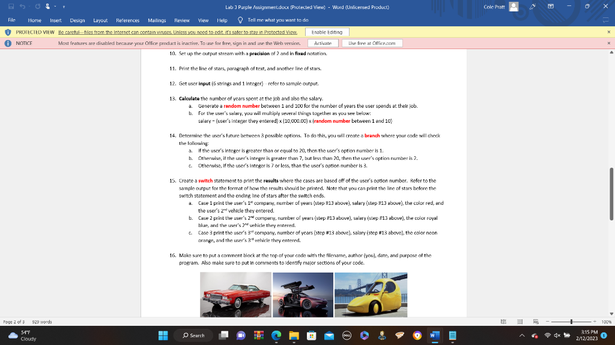Image resolution: width=615 pixels, height=345 pixels.
Task: Open the weather widget showing 54°F Cloudy
Action: (x=22, y=335)
